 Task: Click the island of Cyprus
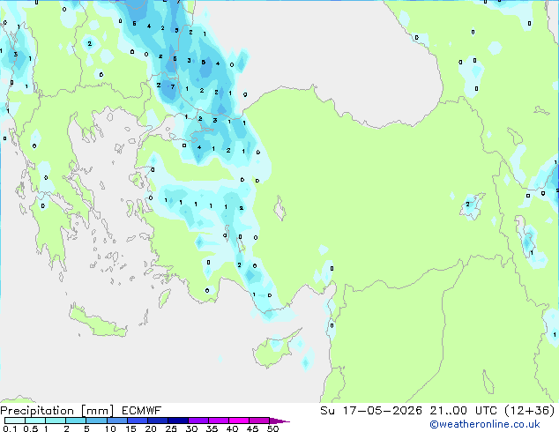click(275, 348)
